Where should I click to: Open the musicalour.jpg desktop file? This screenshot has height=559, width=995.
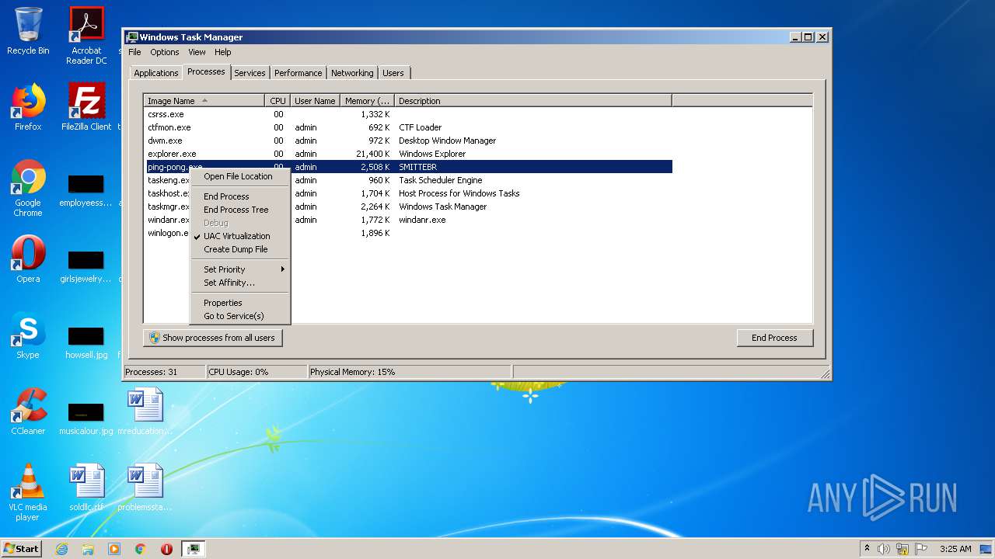86,418
